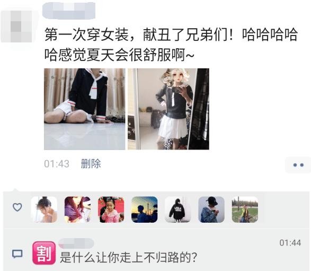Image resolution: width=311 pixels, height=271 pixels.
Task: Tap the little girl in pink avatar
Action: coord(111,209)
